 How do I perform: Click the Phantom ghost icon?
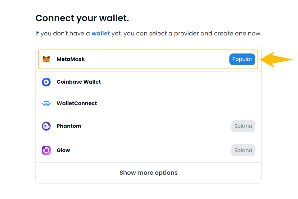click(46, 126)
